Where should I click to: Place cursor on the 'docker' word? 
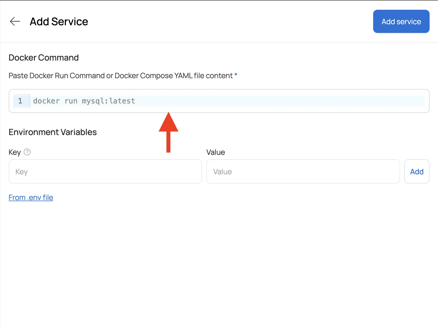pyautogui.click(x=46, y=101)
